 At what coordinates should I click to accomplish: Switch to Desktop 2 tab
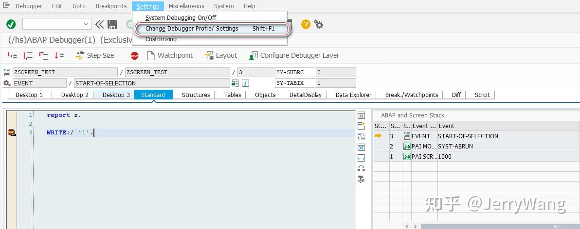click(75, 95)
